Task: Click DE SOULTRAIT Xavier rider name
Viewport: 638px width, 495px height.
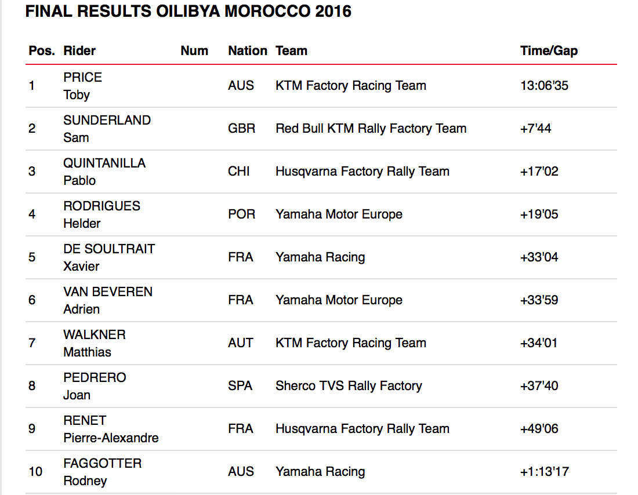Action: click(109, 257)
